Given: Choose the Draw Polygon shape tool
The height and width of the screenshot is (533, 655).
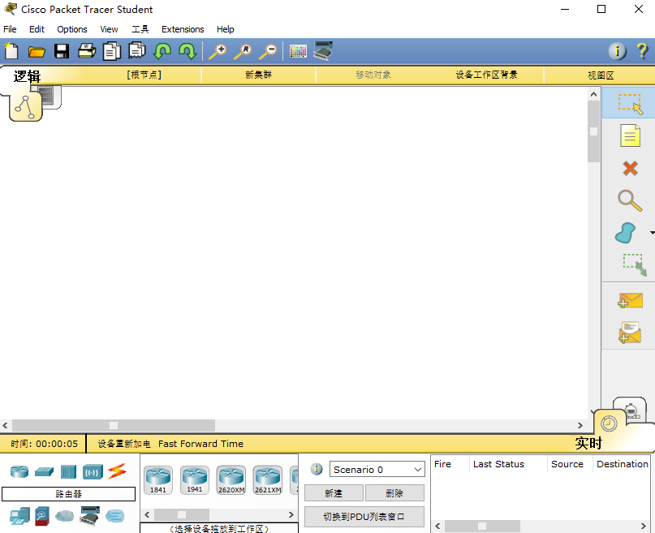Looking at the screenshot, I should click(x=625, y=233).
